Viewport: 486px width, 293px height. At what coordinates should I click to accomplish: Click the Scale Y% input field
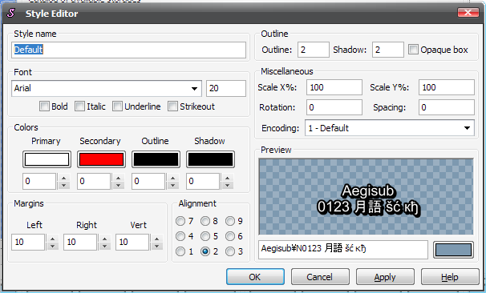tap(447, 87)
